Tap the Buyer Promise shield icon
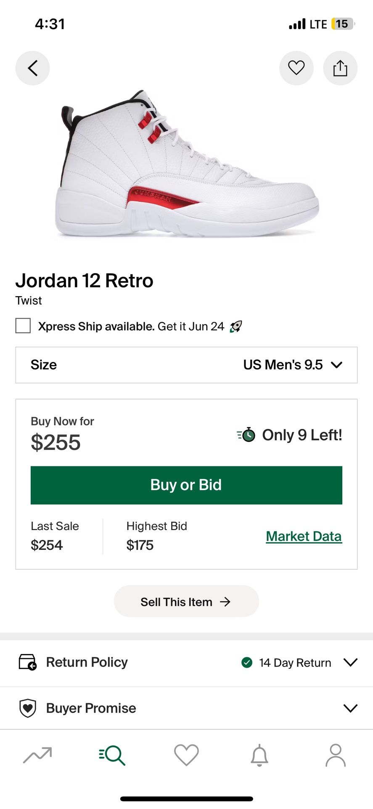 tap(28, 708)
